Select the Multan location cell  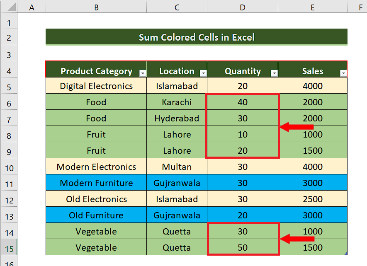(176, 167)
